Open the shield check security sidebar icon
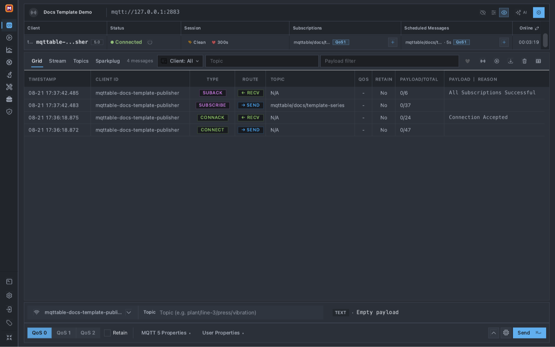This screenshot has height=347, width=555. tap(9, 112)
